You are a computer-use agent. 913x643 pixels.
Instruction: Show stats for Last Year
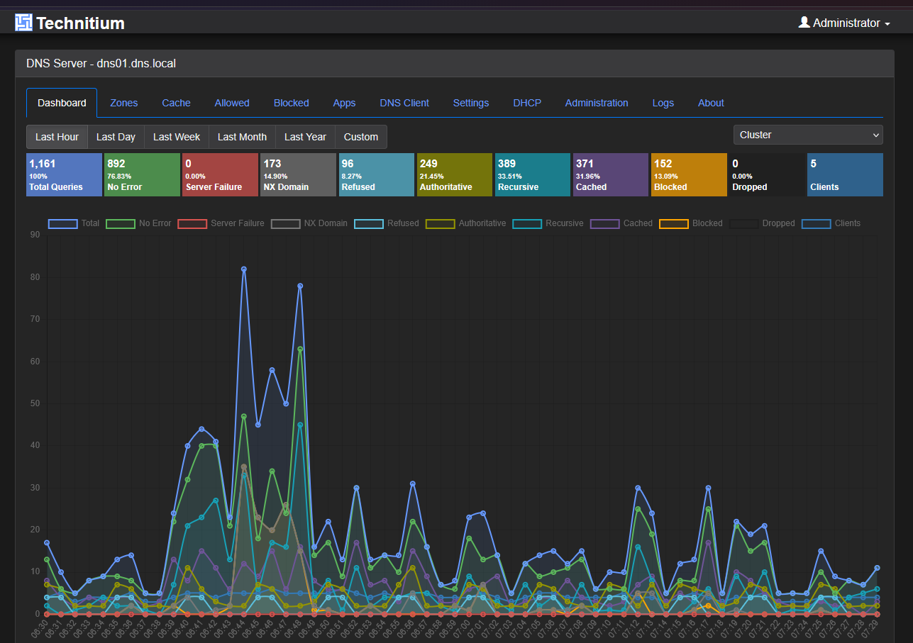click(x=305, y=137)
